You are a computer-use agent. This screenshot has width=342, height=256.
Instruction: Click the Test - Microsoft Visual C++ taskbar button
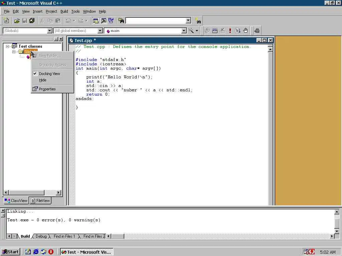click(87, 252)
